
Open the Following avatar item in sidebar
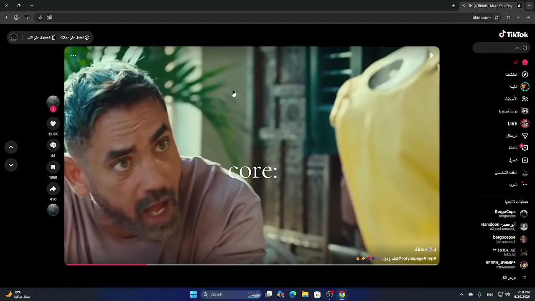525,87
